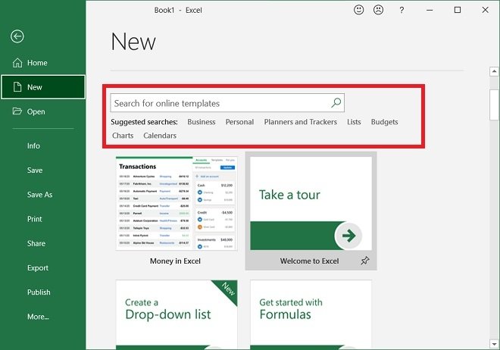Send a frown feedback face icon
Image resolution: width=500 pixels, height=350 pixels.
(x=378, y=10)
